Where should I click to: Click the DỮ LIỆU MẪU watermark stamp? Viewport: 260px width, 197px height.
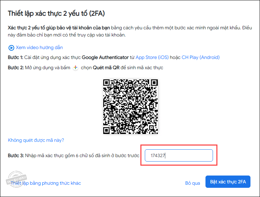tap(16, 179)
